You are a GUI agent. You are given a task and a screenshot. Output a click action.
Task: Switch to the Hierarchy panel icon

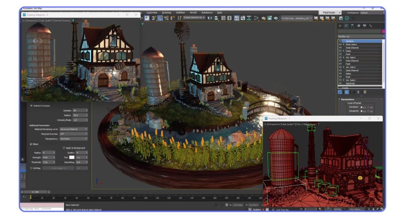pos(352,26)
